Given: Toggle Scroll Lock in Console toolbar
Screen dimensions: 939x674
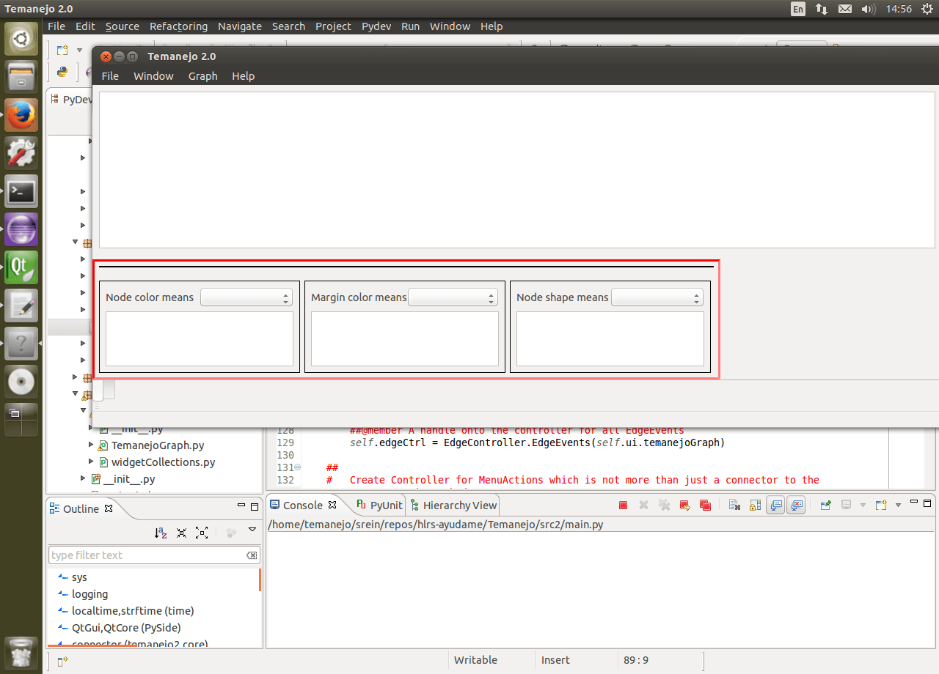Looking at the screenshot, I should coord(755,505).
